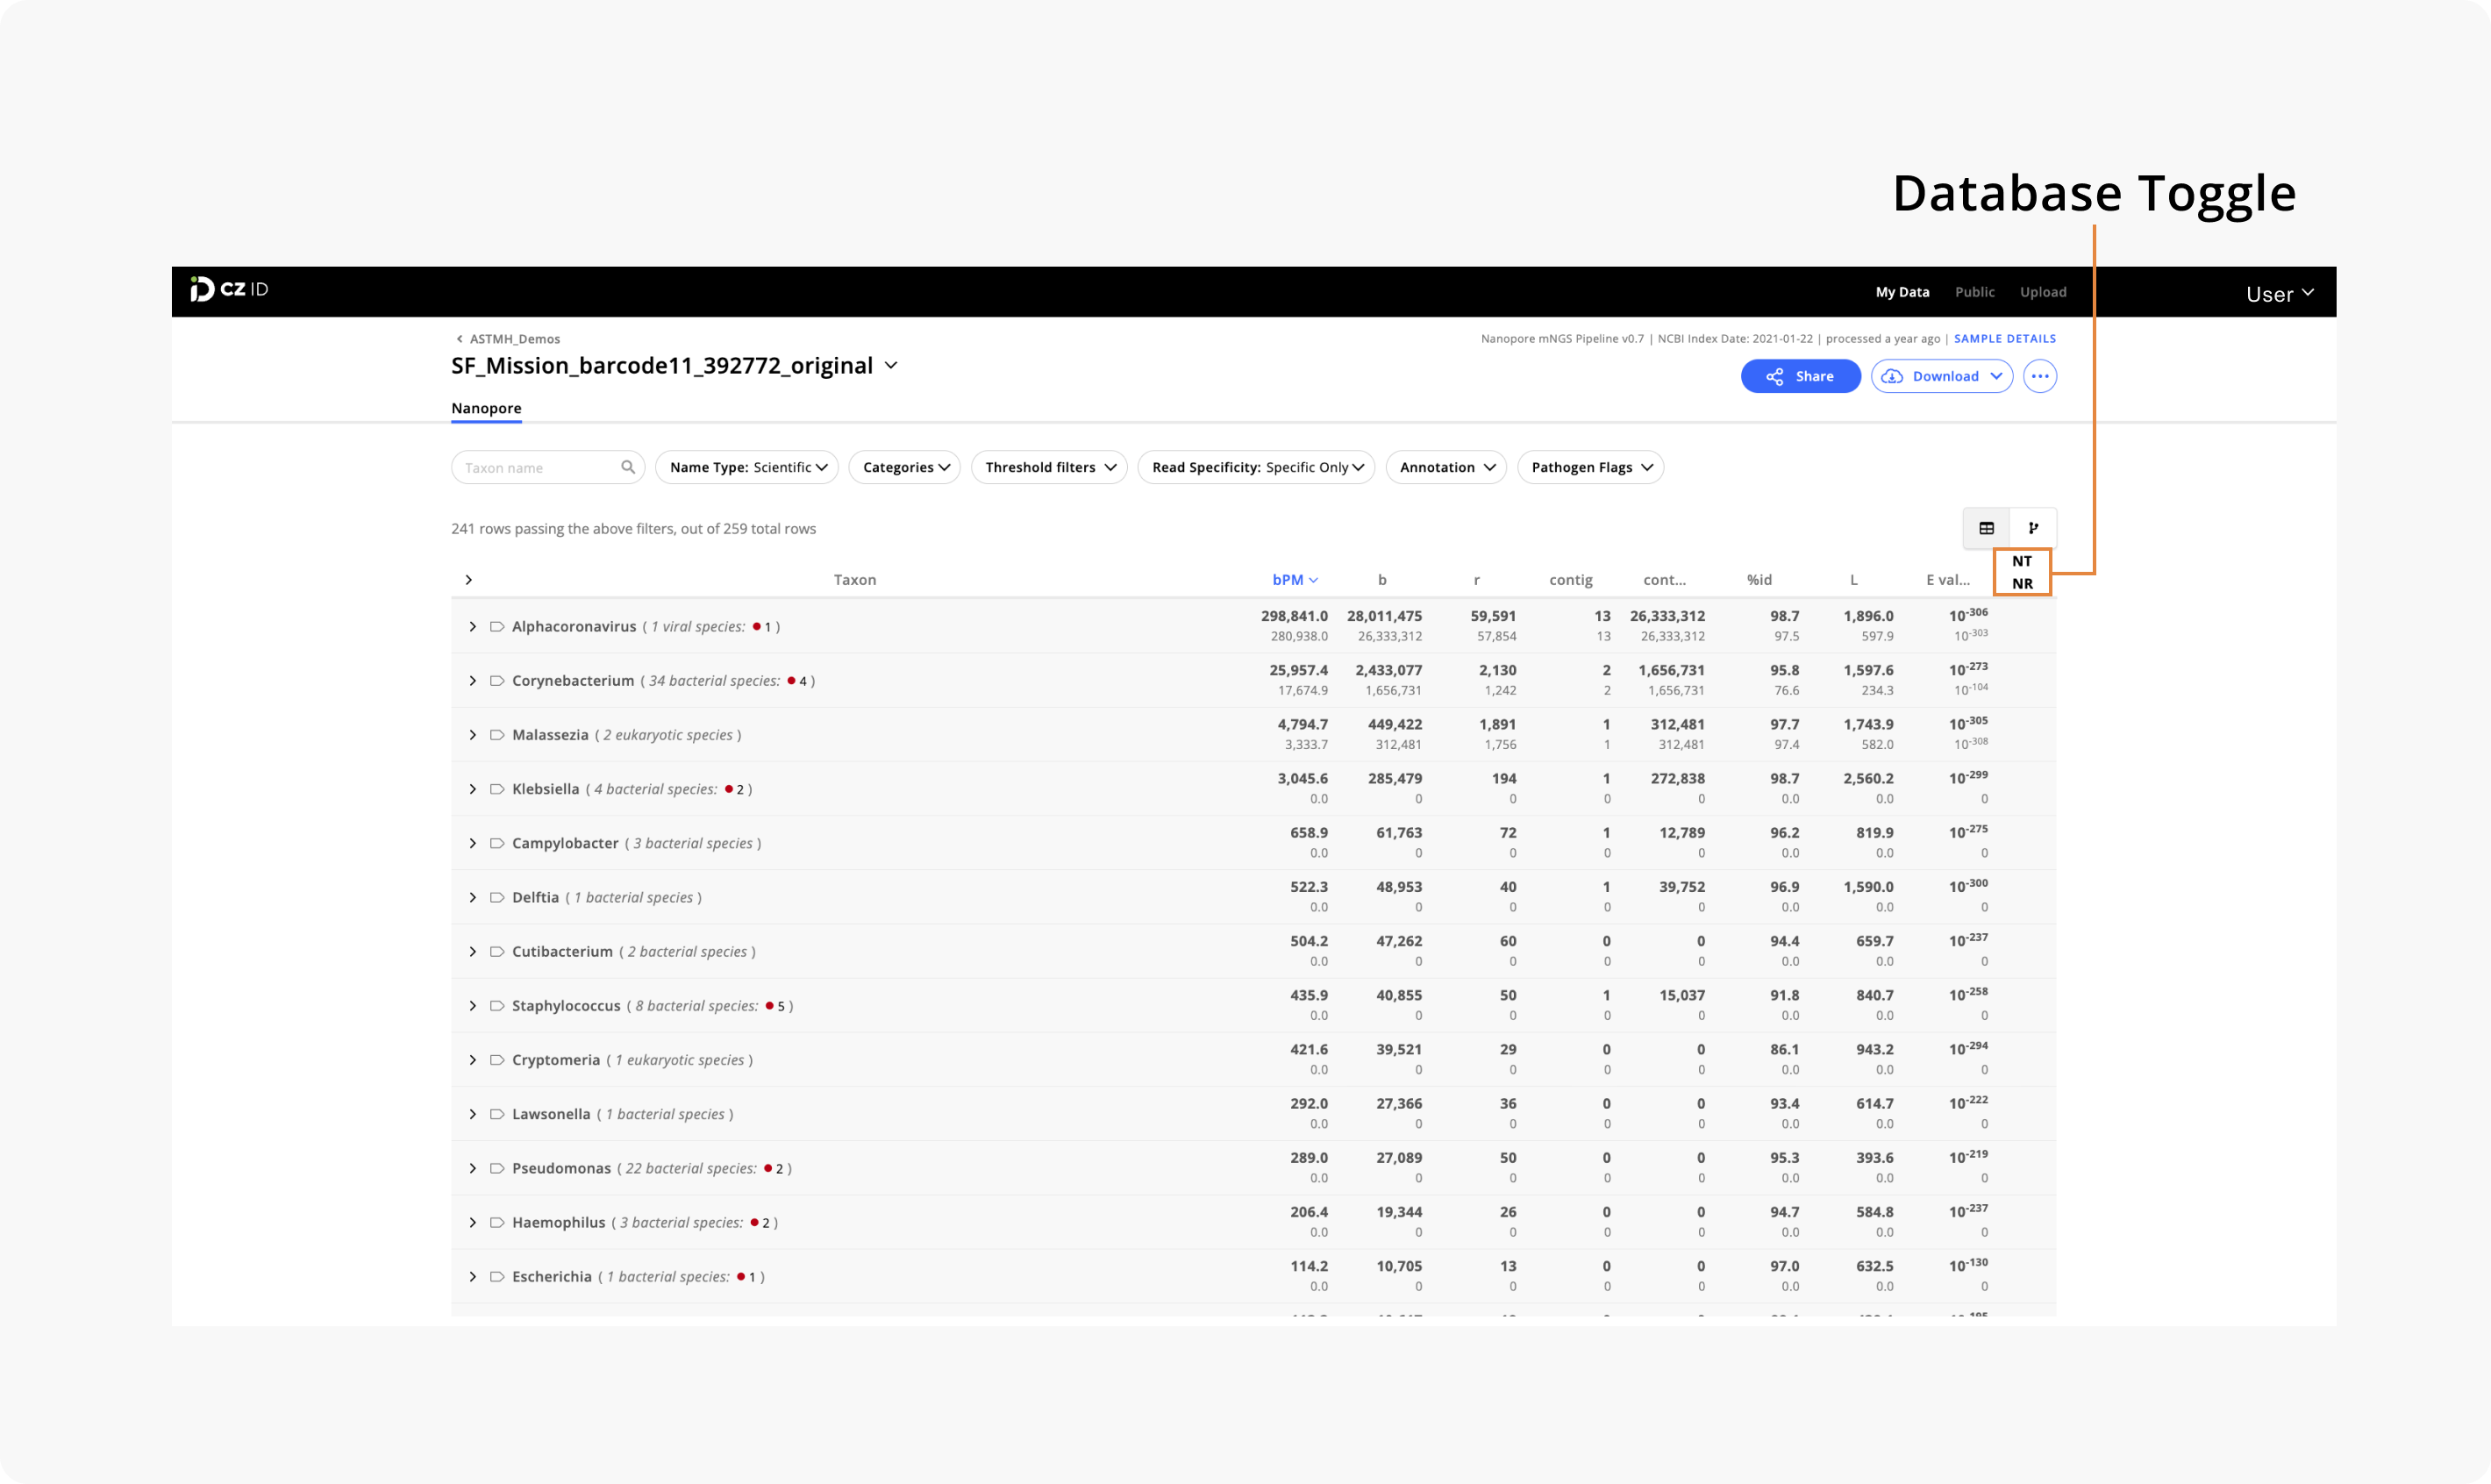
Task: Click the annotation tag icon for Pseudomonas
Action: (496, 1168)
